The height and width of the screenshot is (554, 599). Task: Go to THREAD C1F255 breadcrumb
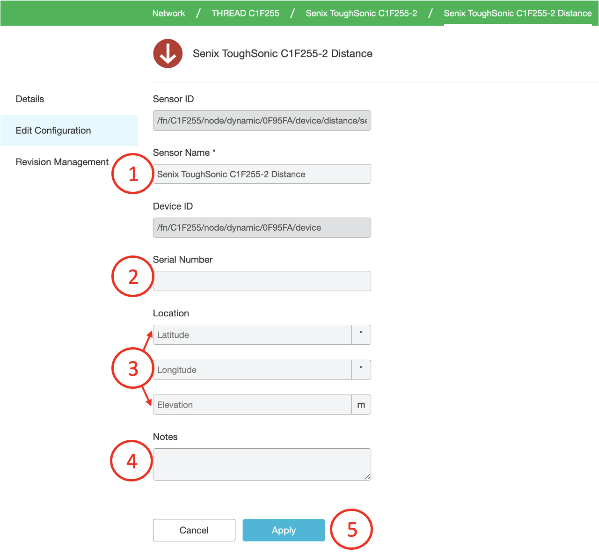245,13
